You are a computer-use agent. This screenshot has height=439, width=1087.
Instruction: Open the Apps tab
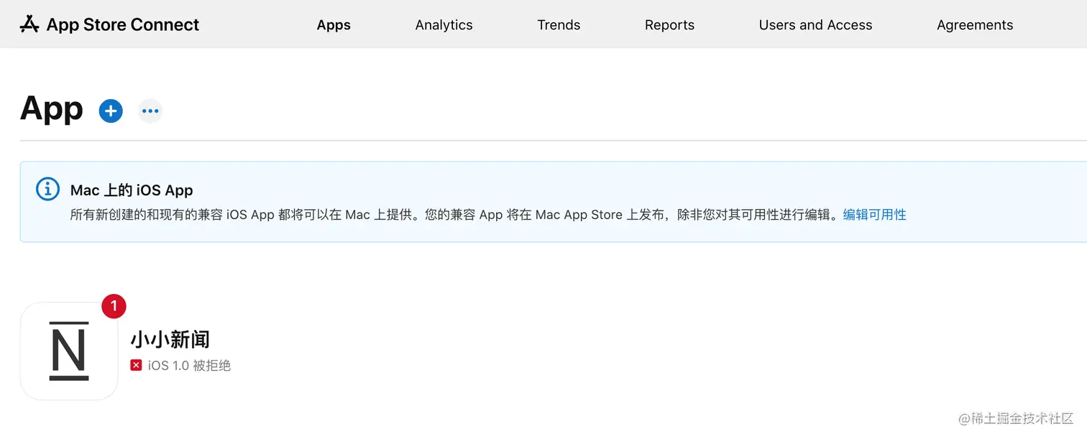tap(334, 24)
